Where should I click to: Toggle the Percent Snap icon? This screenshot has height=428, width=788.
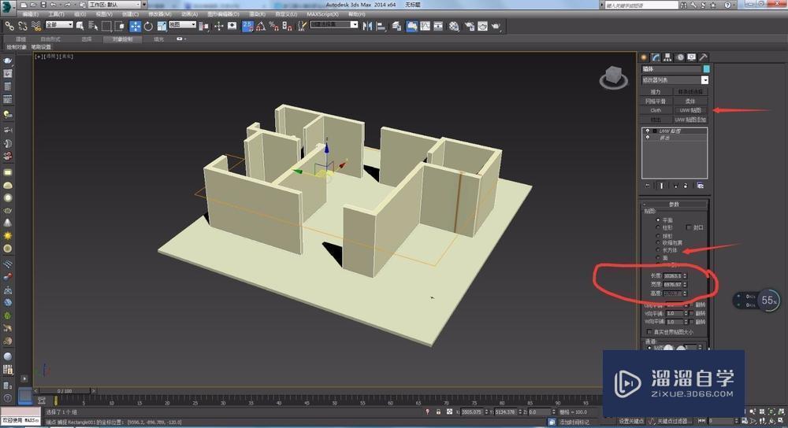click(274, 26)
